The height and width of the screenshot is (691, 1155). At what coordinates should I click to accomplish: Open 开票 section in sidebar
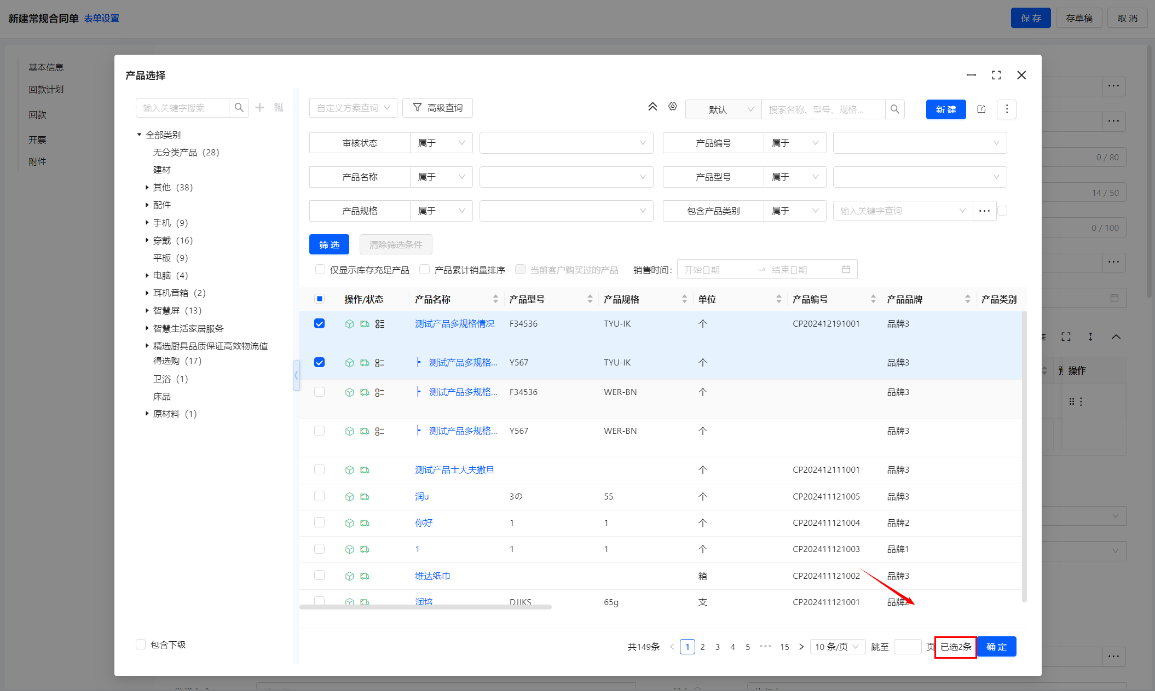tap(37, 140)
